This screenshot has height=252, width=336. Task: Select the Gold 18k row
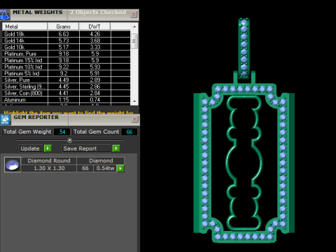tap(66, 34)
